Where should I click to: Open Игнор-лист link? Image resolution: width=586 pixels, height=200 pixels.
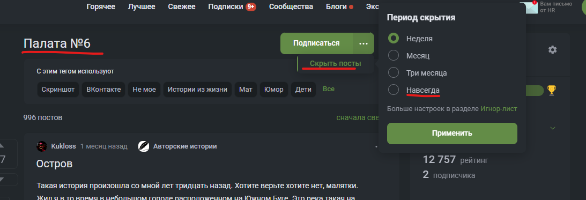pyautogui.click(x=499, y=109)
